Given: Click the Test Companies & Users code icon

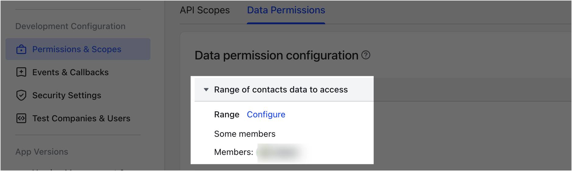Looking at the screenshot, I should click(x=21, y=118).
